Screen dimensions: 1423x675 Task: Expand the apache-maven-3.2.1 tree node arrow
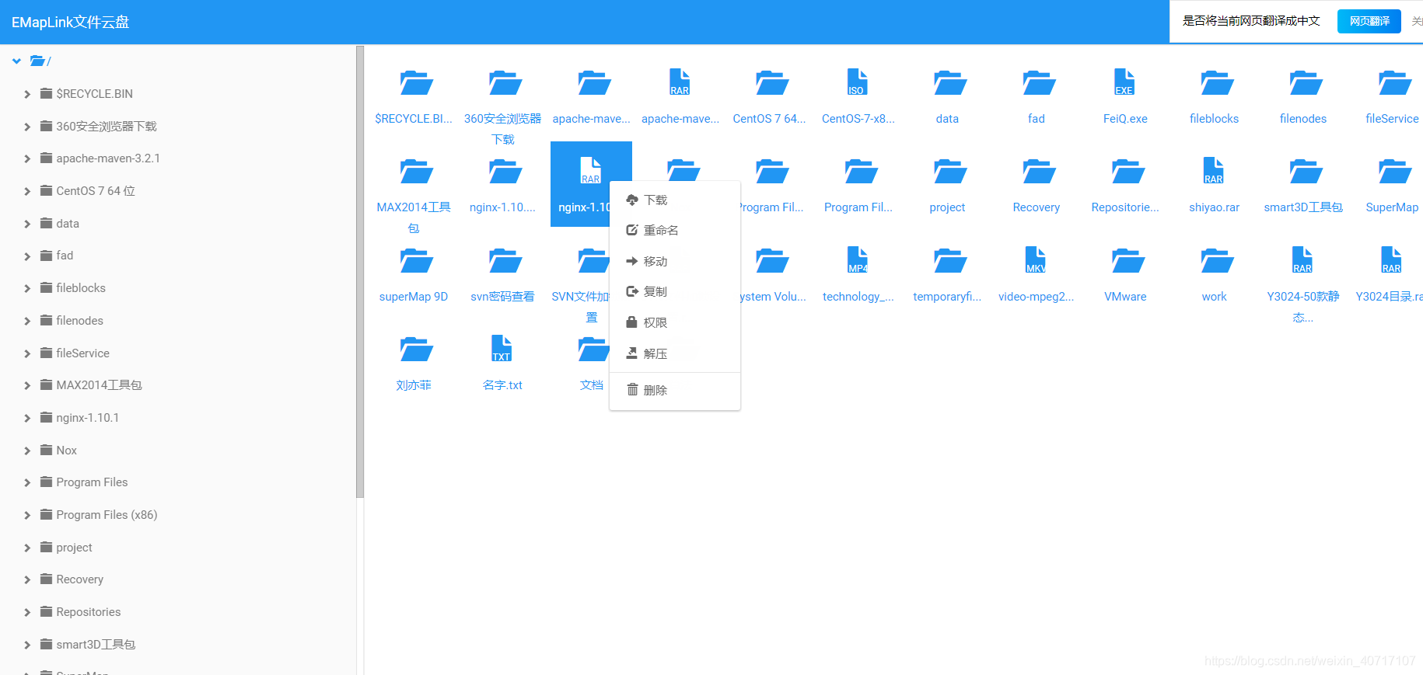point(27,158)
